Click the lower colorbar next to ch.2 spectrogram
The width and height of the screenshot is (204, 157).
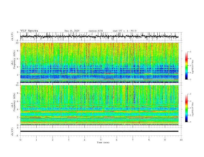pyautogui.click(x=186, y=108)
